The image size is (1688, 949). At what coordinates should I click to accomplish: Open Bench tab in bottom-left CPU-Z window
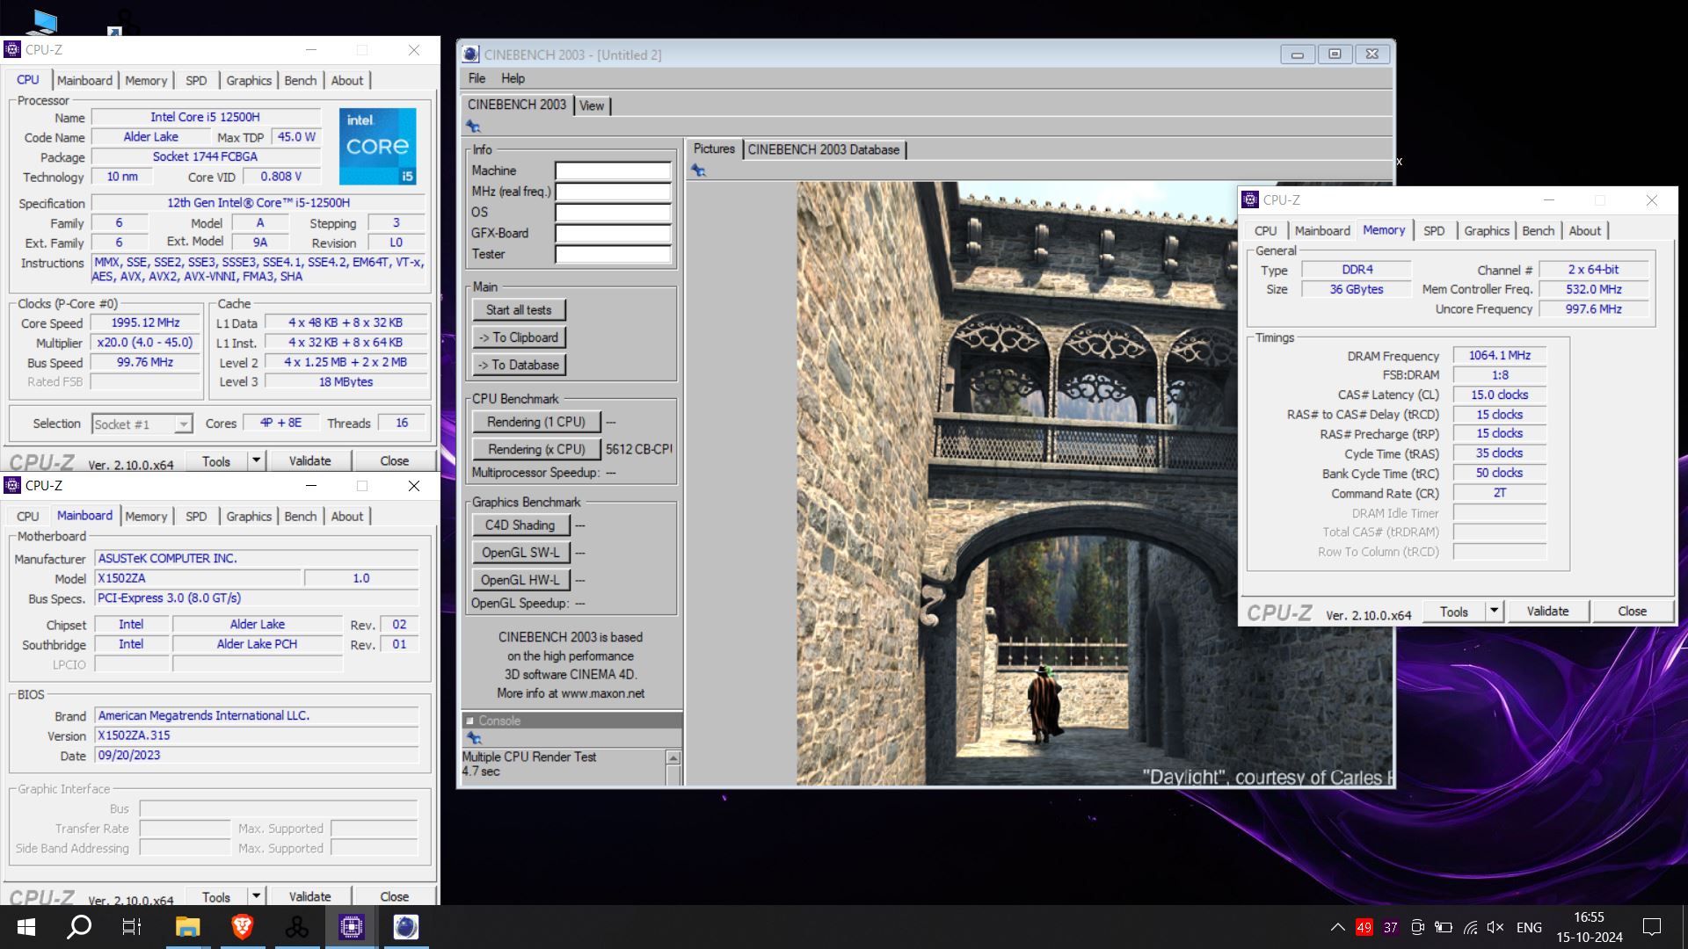pos(301,516)
